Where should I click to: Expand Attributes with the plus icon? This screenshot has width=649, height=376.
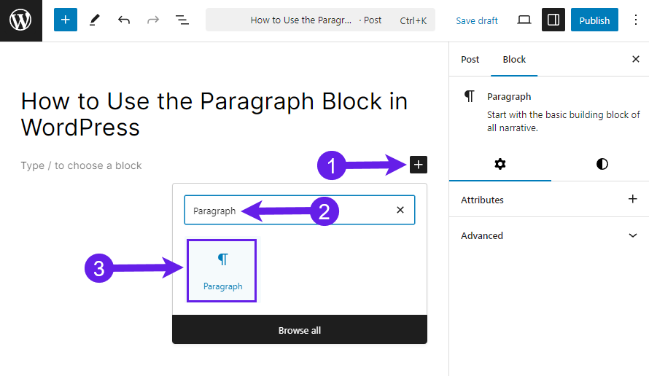pyautogui.click(x=633, y=199)
